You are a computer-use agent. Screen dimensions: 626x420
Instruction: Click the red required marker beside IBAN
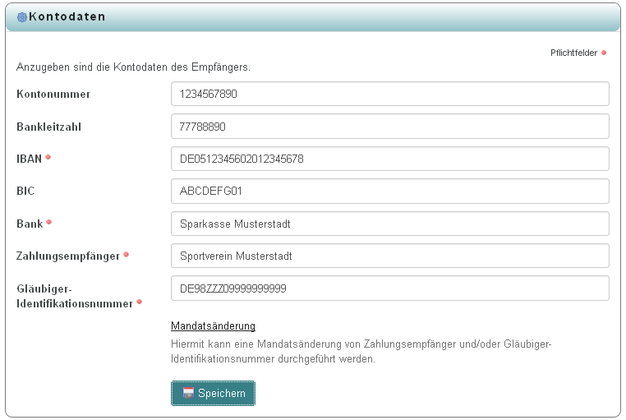tap(48, 157)
